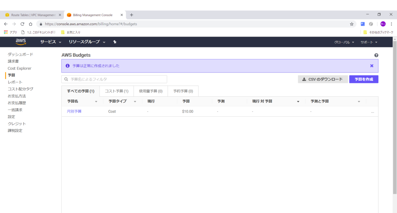Open the blue extension icon in toolbar

[363, 24]
